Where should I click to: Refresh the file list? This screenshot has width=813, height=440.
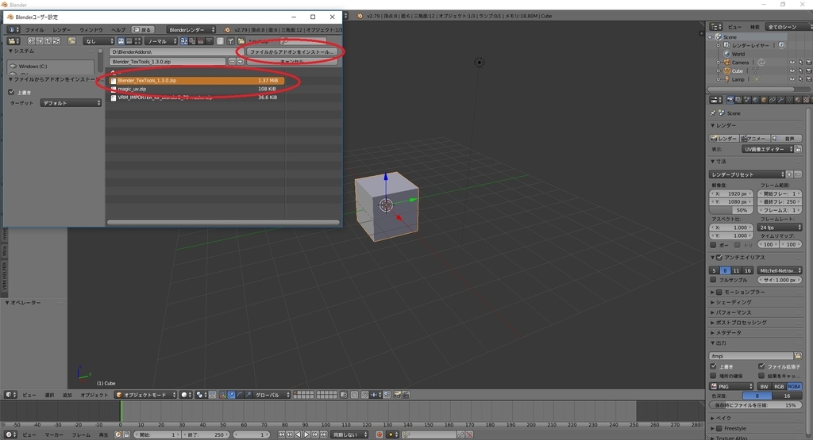click(56, 41)
